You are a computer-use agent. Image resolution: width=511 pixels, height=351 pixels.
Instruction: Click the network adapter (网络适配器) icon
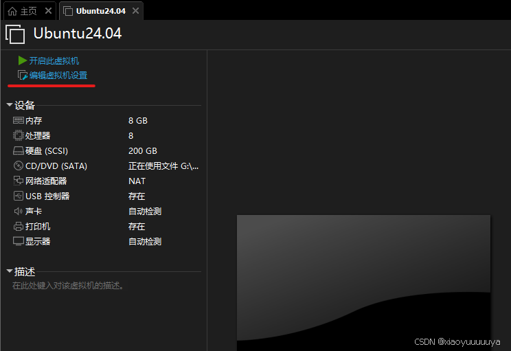pyautogui.click(x=19, y=181)
